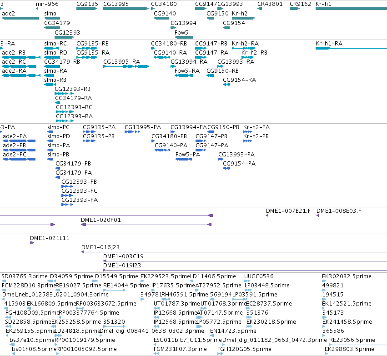Open the CG9135-RA transcript label
Screen dimensions: 387x356
(93, 53)
